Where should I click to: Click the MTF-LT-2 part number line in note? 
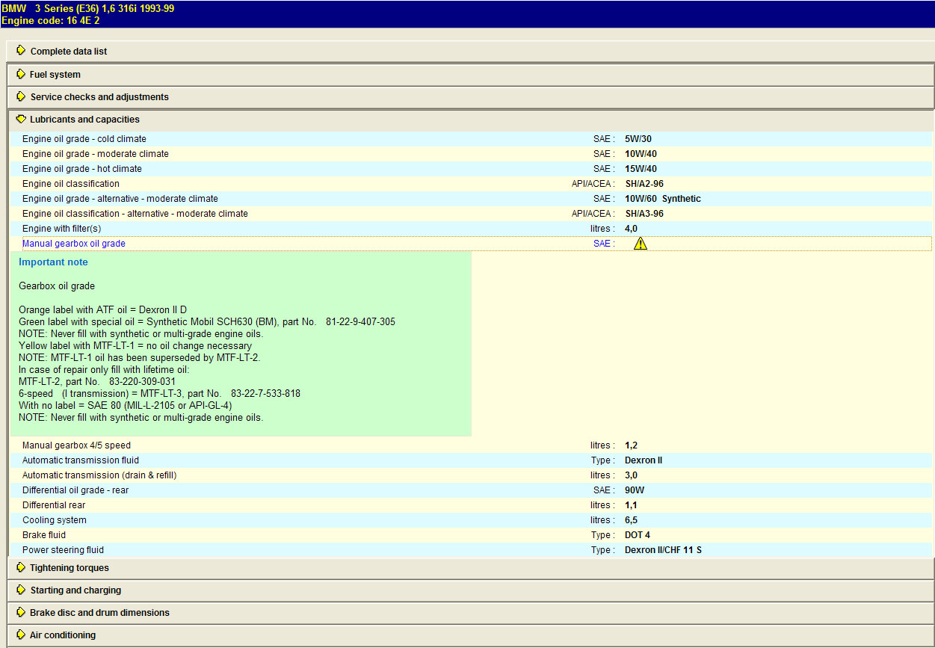(x=97, y=381)
